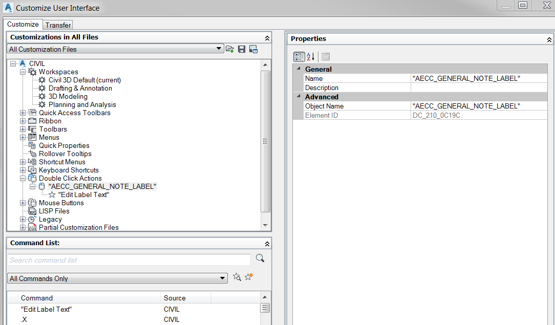Expand the Toolbars tree node
Screen dimensions: 555x325
tap(23, 129)
